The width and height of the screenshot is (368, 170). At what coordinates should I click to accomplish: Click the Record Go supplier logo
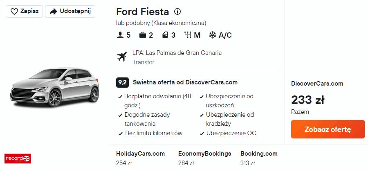click(18, 159)
